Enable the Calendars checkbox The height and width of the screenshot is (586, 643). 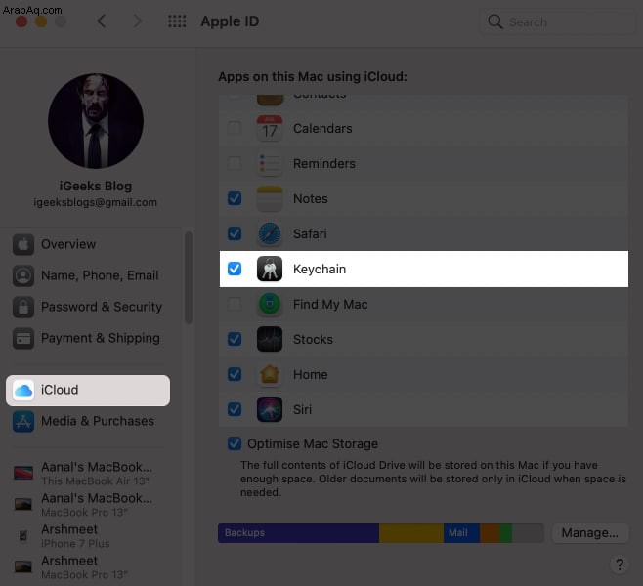(x=235, y=128)
